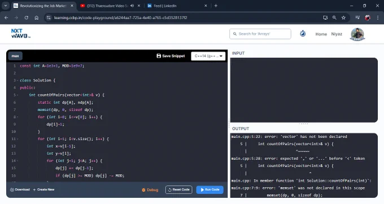Screen dimensions: 384x204
Task: Open a new browser tab
Action: 216,6
